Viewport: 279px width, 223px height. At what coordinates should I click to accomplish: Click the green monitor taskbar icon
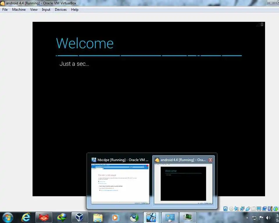(188, 217)
